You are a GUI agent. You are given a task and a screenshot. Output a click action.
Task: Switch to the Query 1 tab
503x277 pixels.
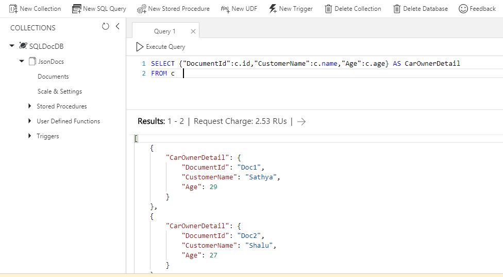[x=164, y=31]
